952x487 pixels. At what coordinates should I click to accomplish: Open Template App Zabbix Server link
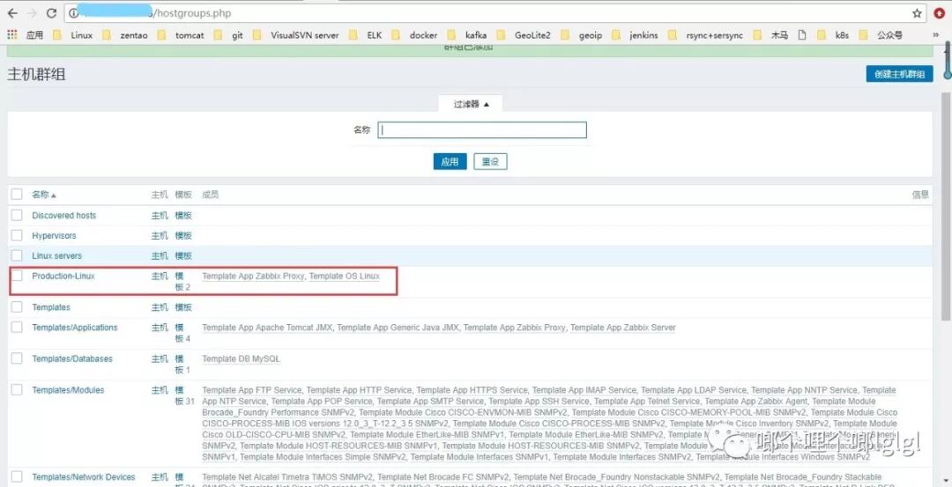click(623, 328)
